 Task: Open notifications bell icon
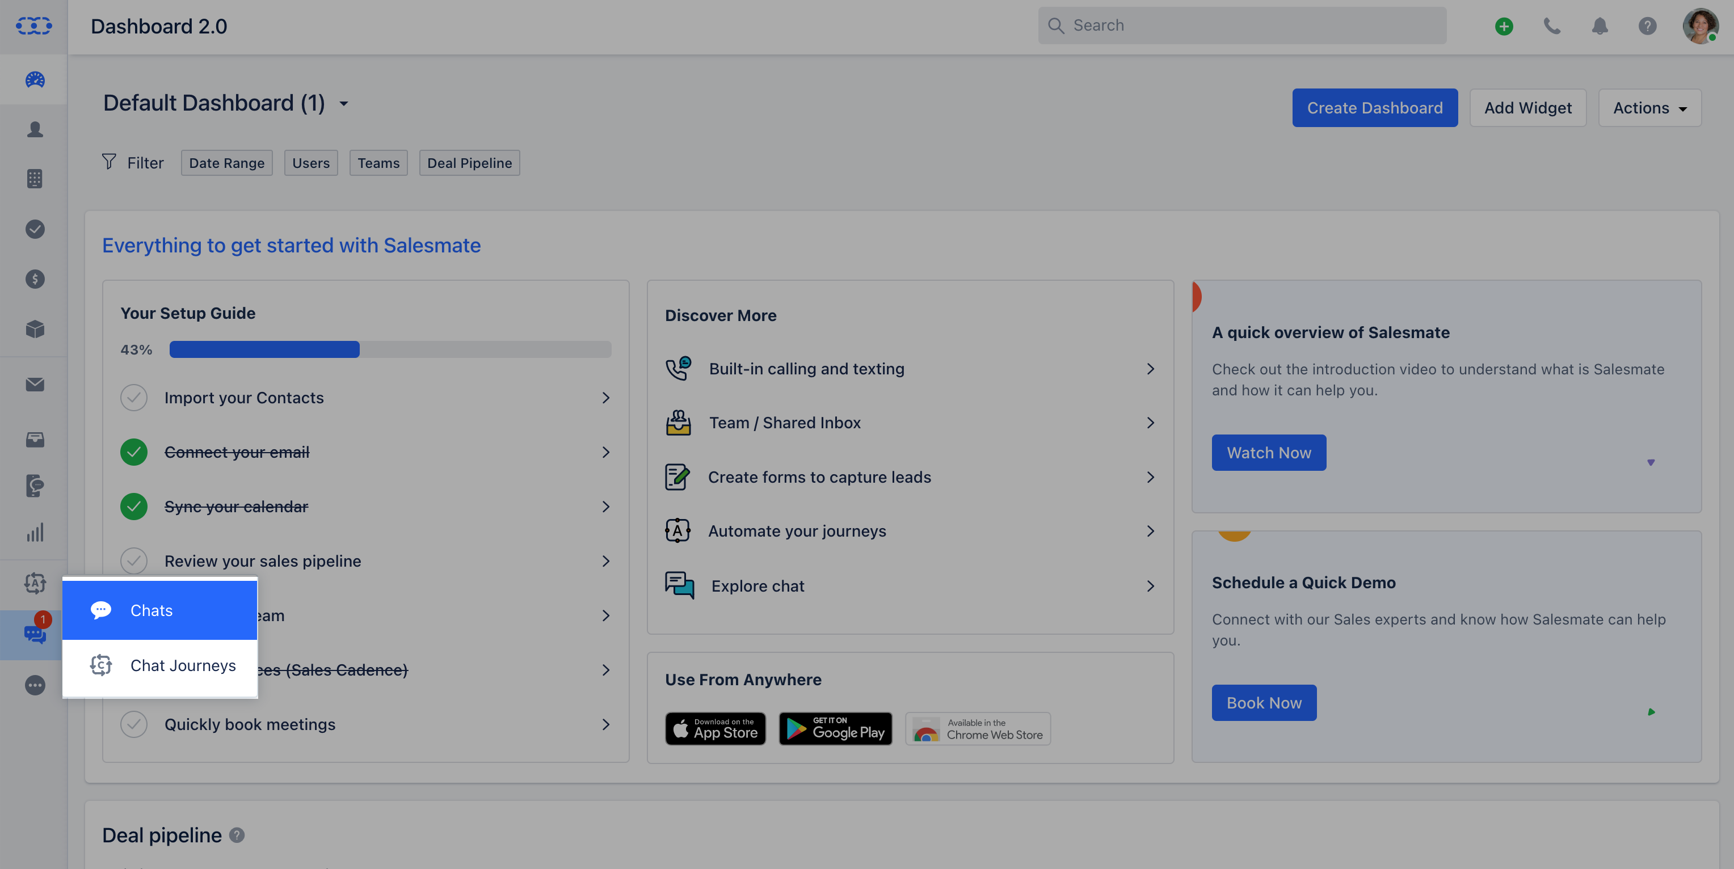click(x=1600, y=26)
